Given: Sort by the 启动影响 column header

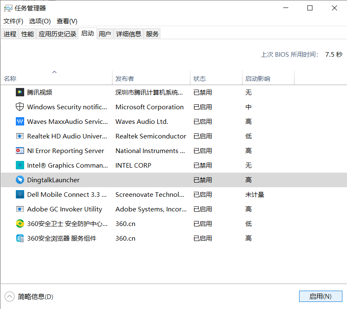Looking at the screenshot, I should (268, 78).
